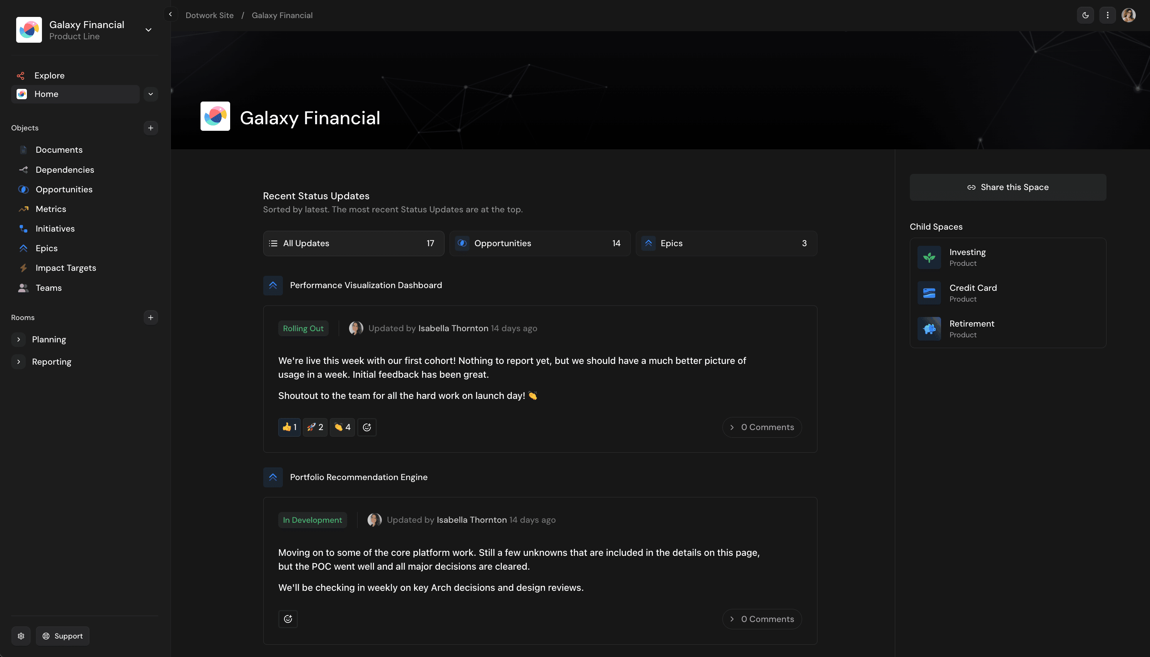Open the Galaxy Financial space dropdown
Image resolution: width=1150 pixels, height=657 pixels.
pyautogui.click(x=148, y=29)
